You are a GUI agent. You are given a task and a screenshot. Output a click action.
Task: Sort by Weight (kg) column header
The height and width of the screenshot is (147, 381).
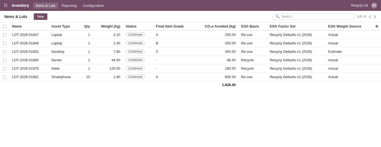110,26
